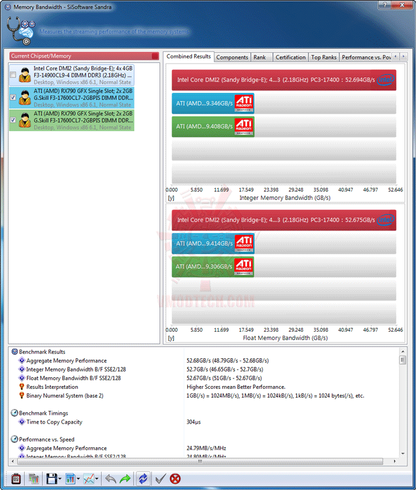Click the 24.79MB/s/MHz value
This screenshot has height=490, width=416.
point(206,448)
